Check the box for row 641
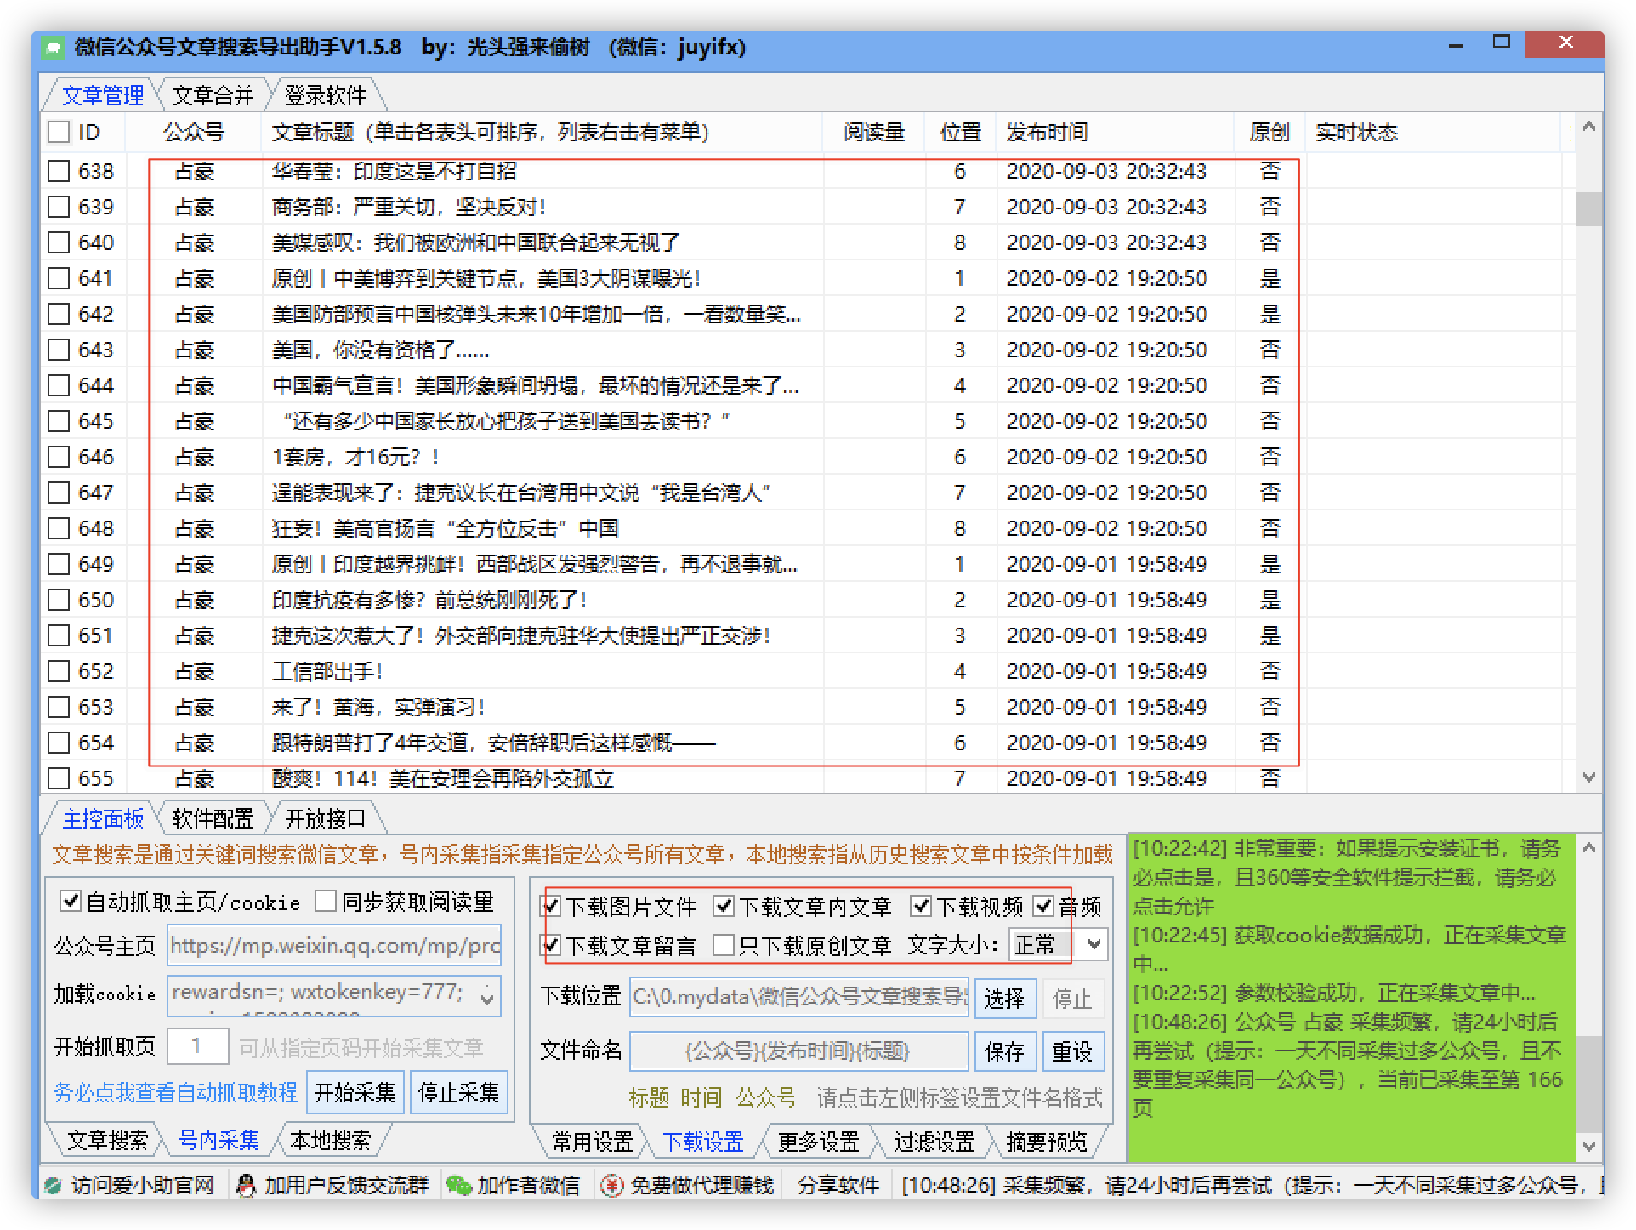Image resolution: width=1636 pixels, height=1230 pixels. 59,278
